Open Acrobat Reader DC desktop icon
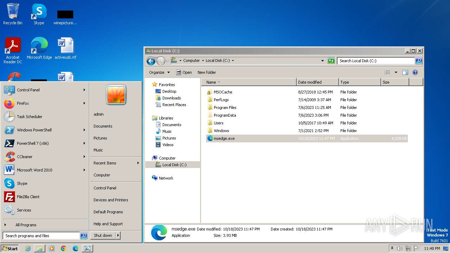Screen dimensions: 450x253 (13, 50)
